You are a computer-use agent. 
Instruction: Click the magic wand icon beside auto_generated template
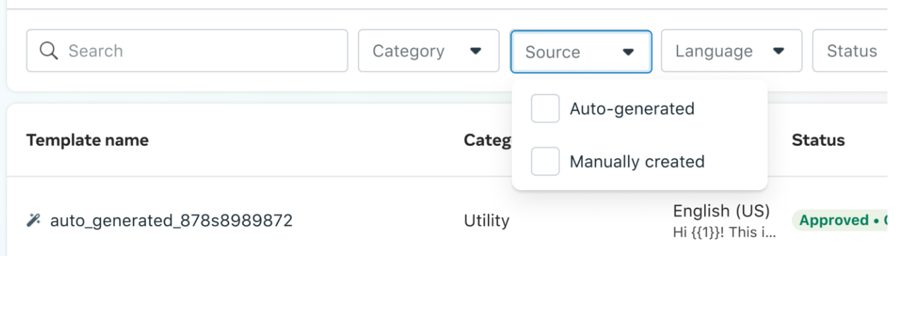pos(33,220)
